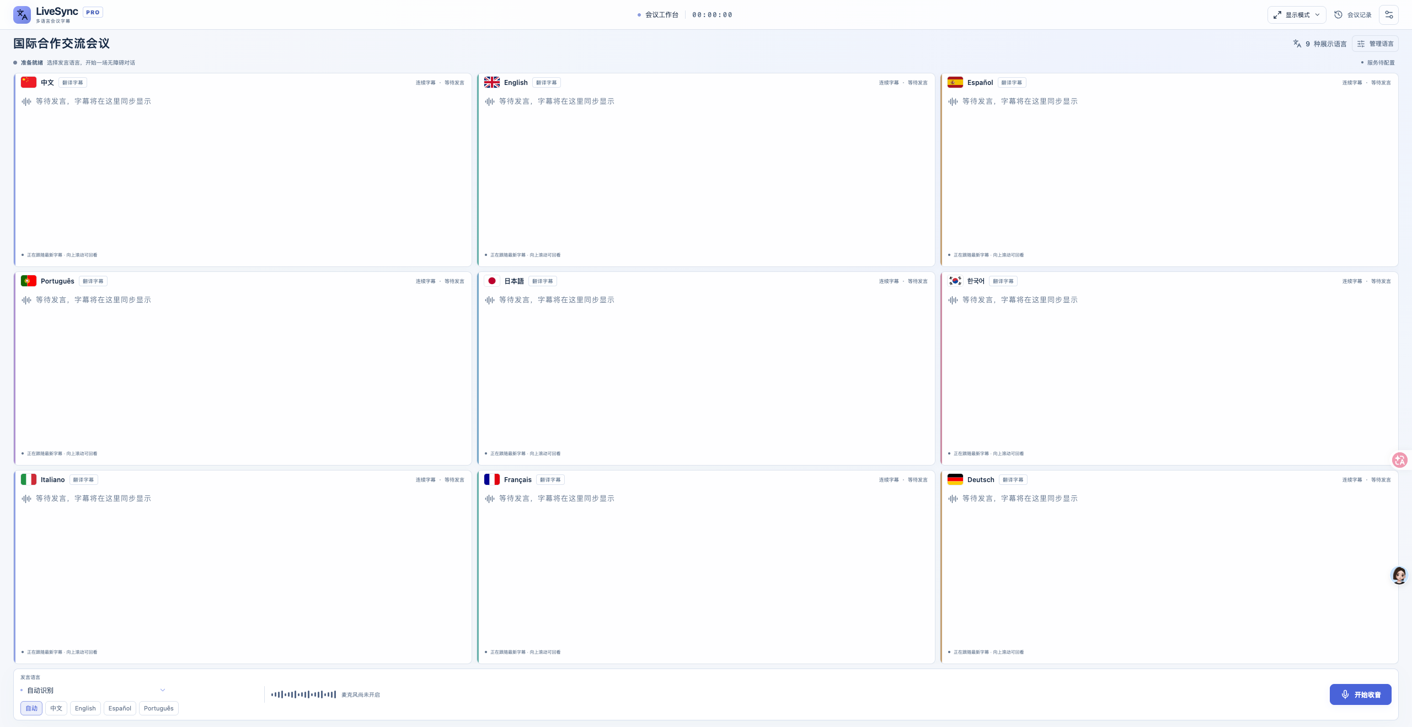This screenshot has height=727, width=1412.
Task: Start recording with 开始收音 button
Action: [x=1361, y=694]
